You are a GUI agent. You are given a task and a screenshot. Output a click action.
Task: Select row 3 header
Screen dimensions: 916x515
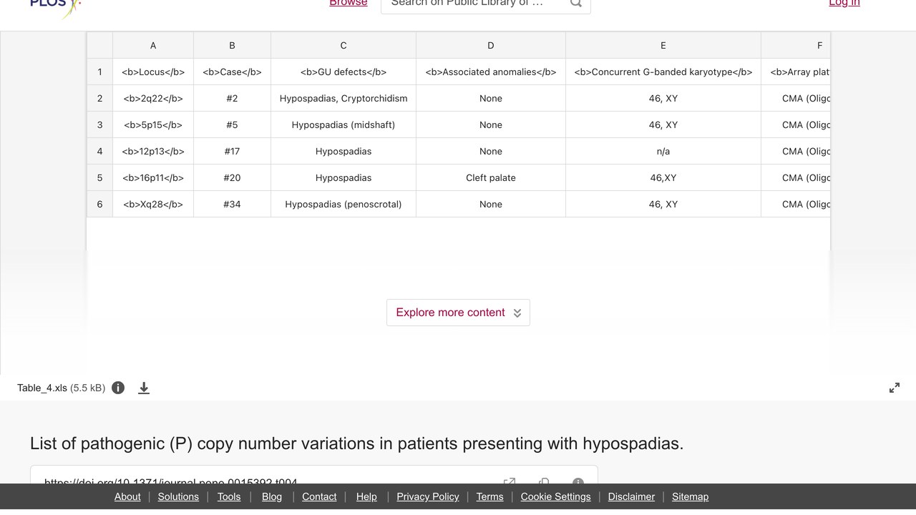100,124
